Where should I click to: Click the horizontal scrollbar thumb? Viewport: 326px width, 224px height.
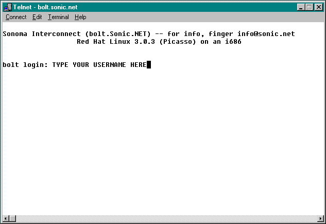point(12,219)
